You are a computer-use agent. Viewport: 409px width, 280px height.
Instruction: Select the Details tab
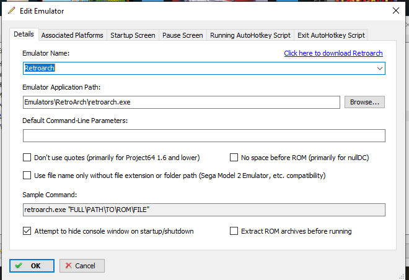click(24, 35)
